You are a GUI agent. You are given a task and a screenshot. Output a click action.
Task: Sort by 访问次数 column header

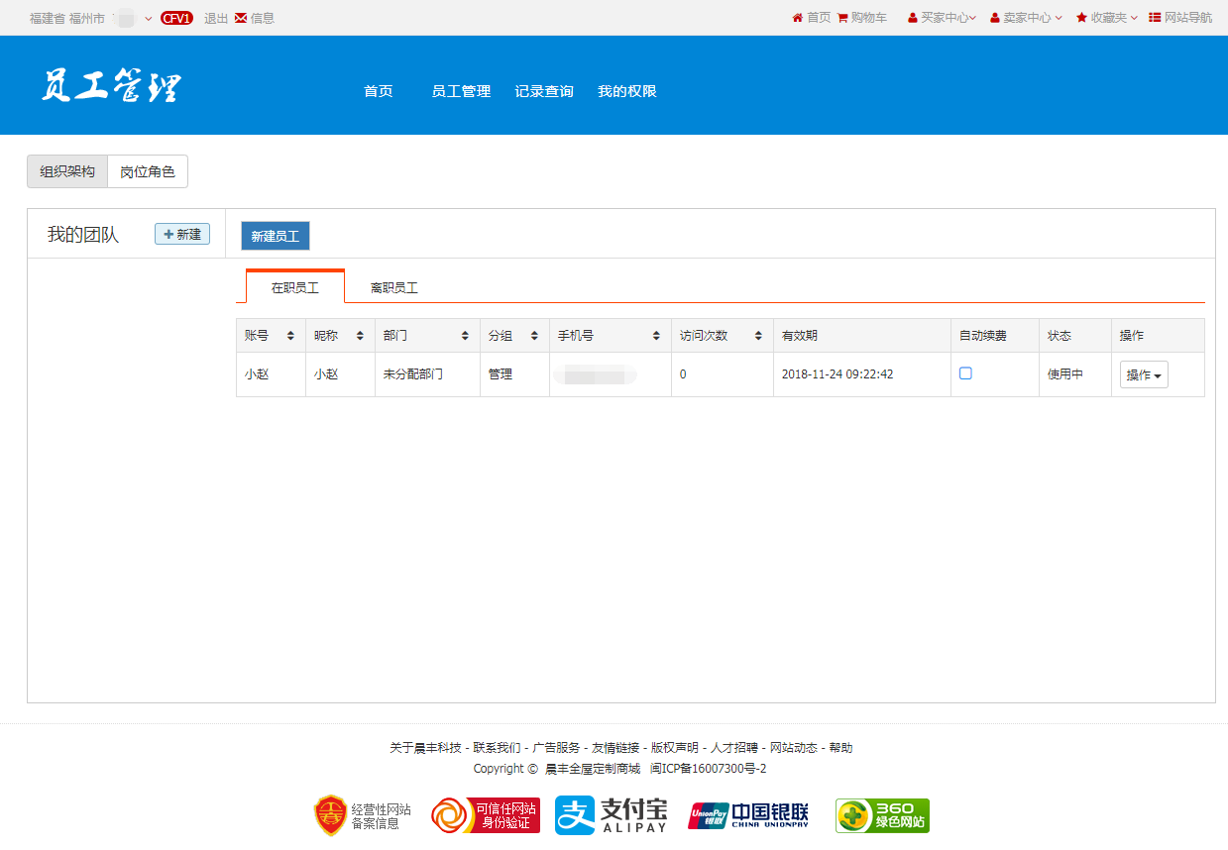[758, 336]
